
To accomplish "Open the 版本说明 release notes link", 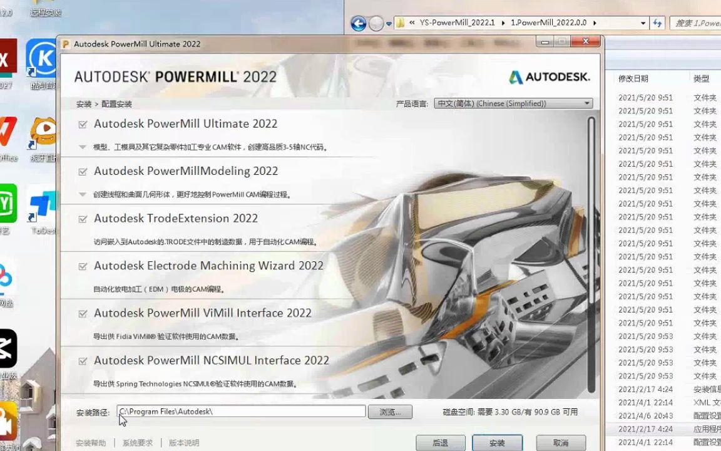I will coord(184,443).
